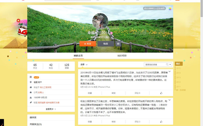Click the location text 福建 南平

click(x=38, y=82)
